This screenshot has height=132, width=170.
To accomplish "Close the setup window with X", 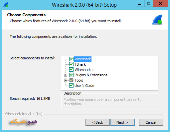I will click(x=160, y=4).
